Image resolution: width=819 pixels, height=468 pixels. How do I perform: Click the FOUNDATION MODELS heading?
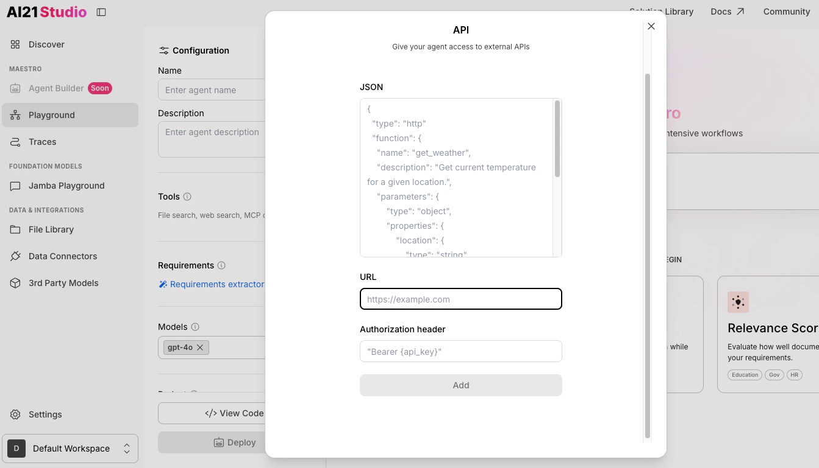pyautogui.click(x=46, y=166)
